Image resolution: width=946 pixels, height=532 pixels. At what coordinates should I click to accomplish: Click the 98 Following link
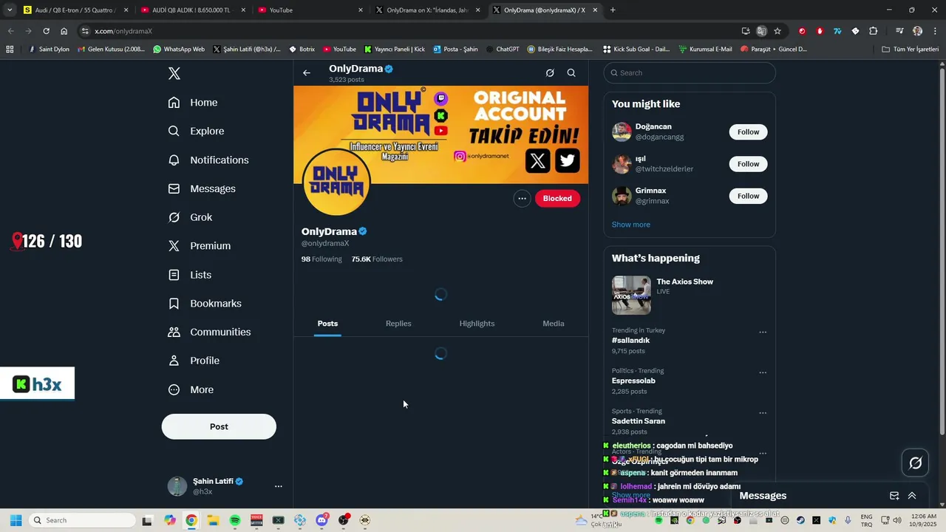point(321,259)
